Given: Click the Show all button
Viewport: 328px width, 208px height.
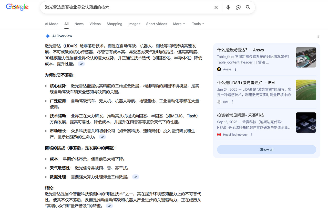Looking at the screenshot, I should (x=266, y=149).
